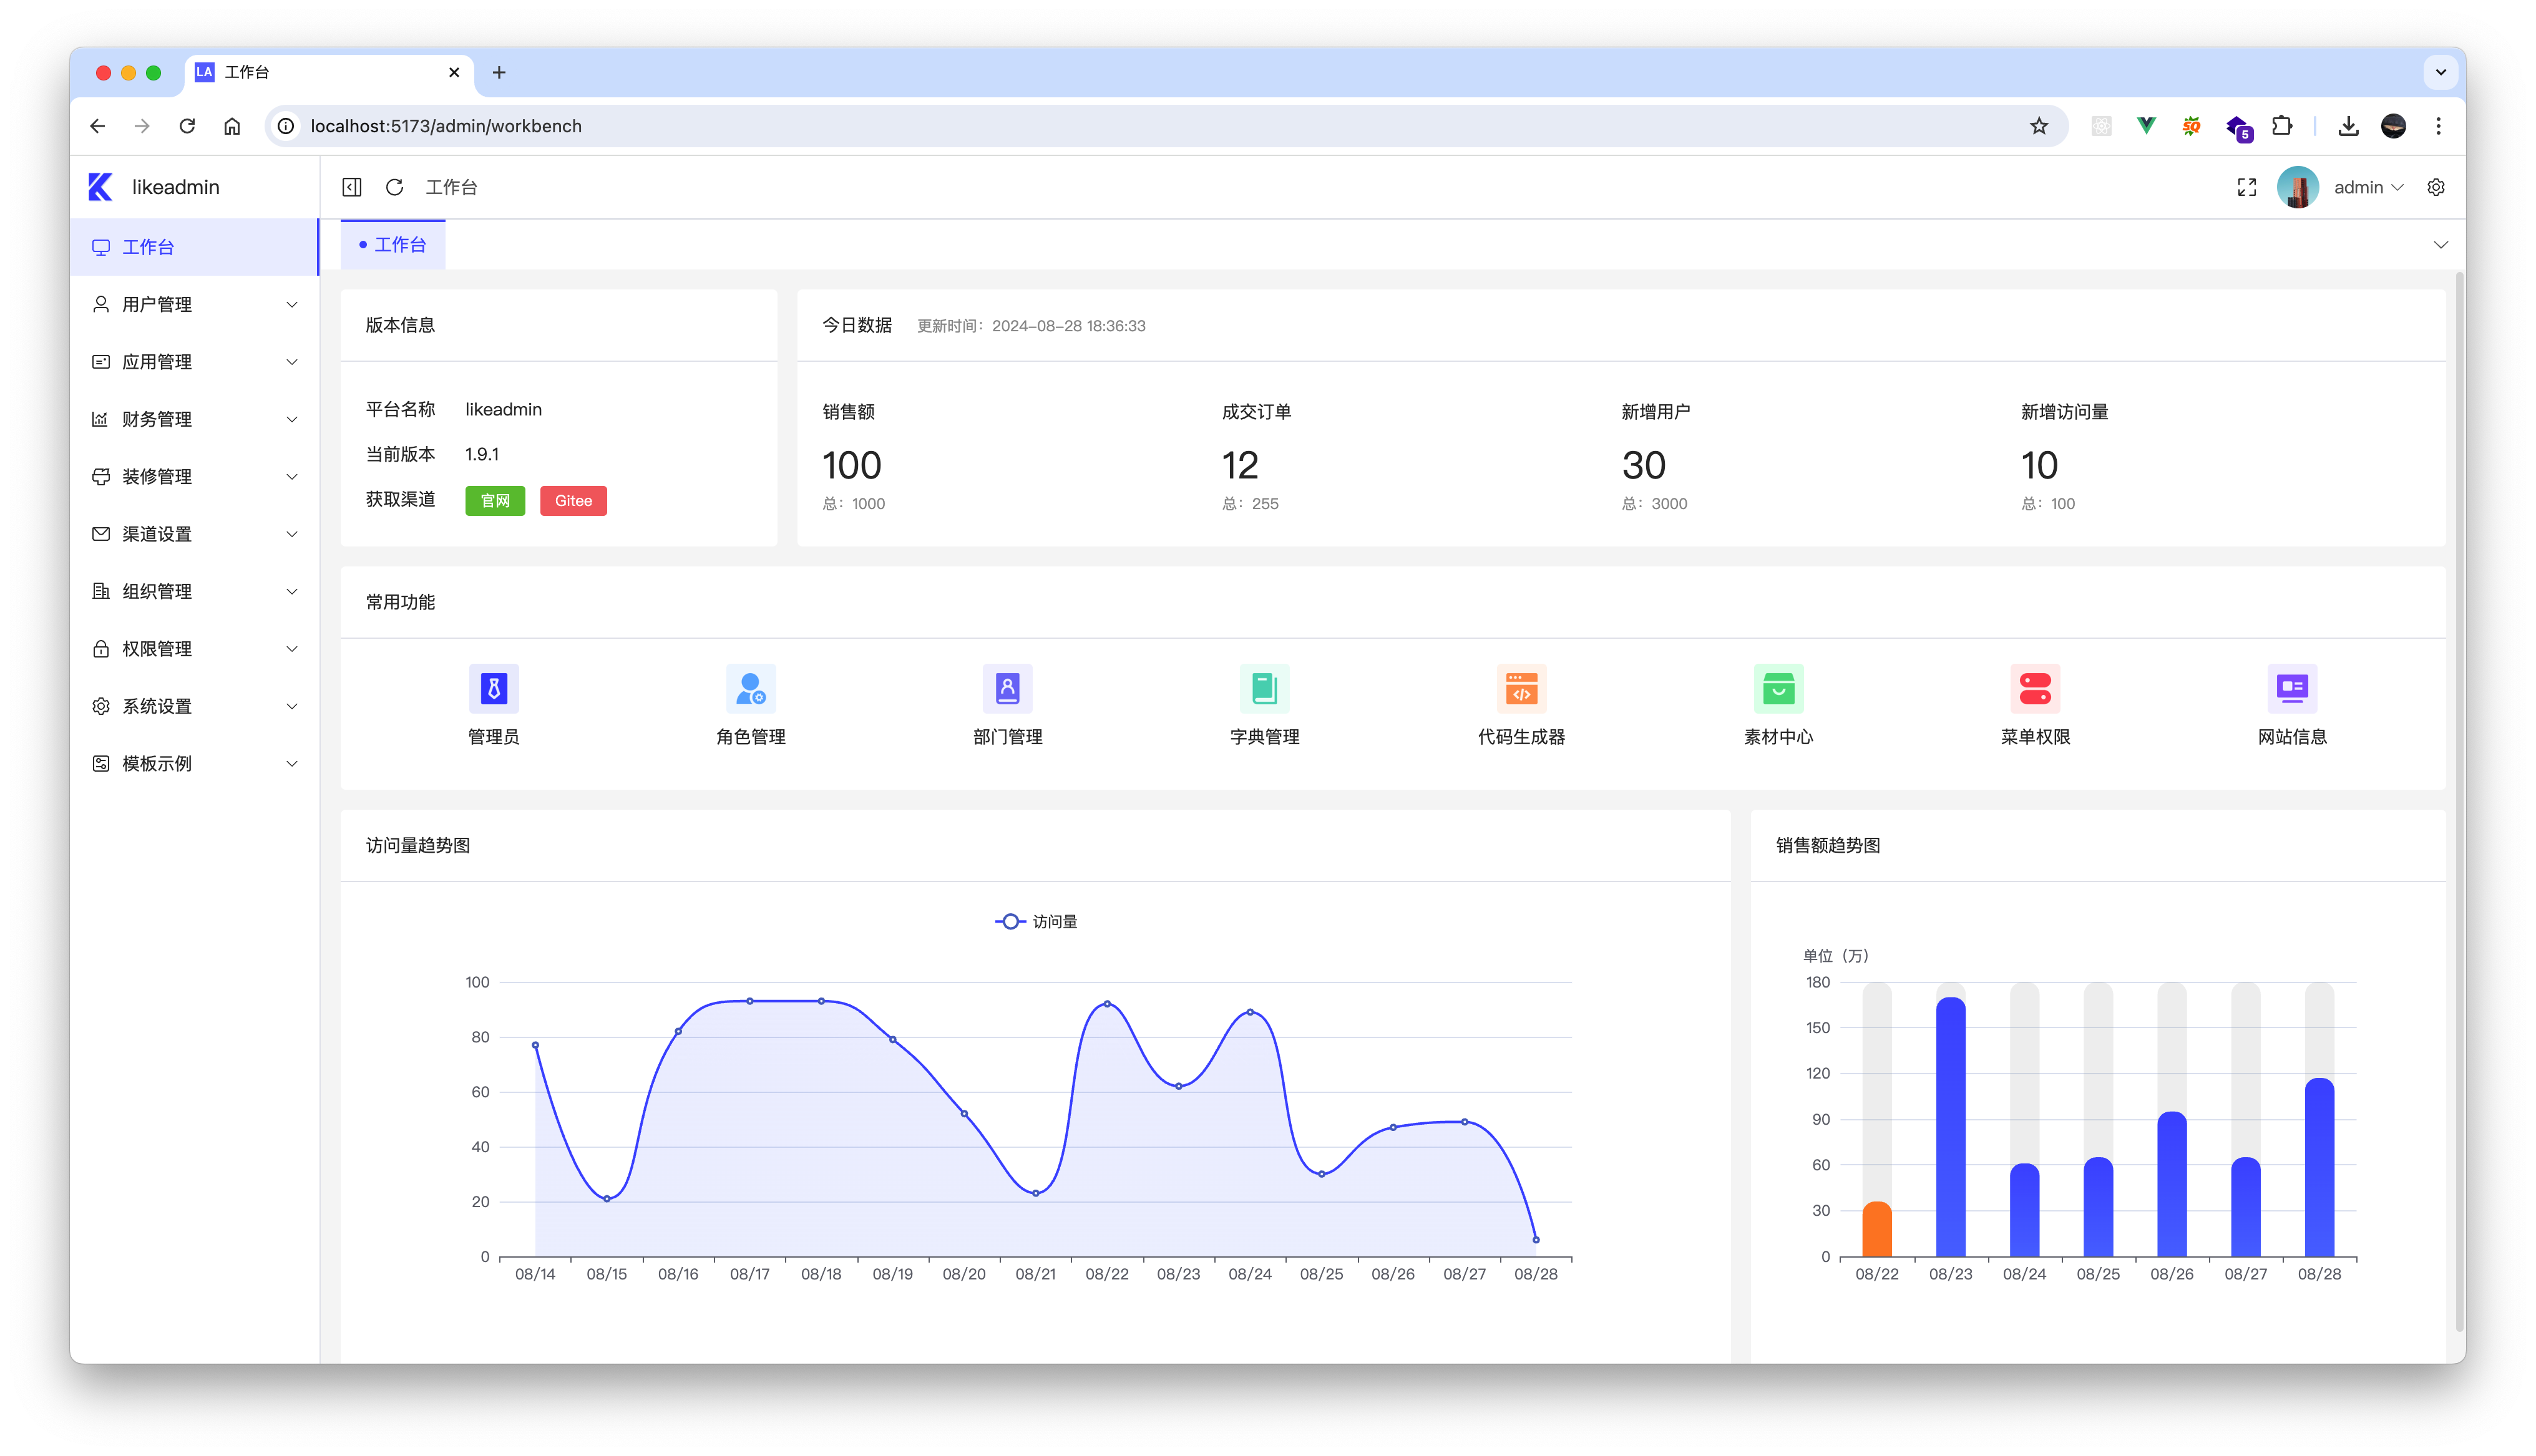Open the 管理员 shortcut icon
Image resolution: width=2536 pixels, height=1456 pixels.
pyautogui.click(x=493, y=689)
